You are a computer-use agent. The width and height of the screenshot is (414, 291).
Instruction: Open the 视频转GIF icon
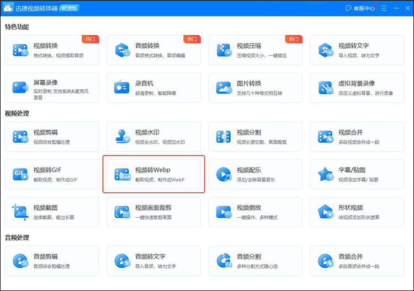pos(20,174)
